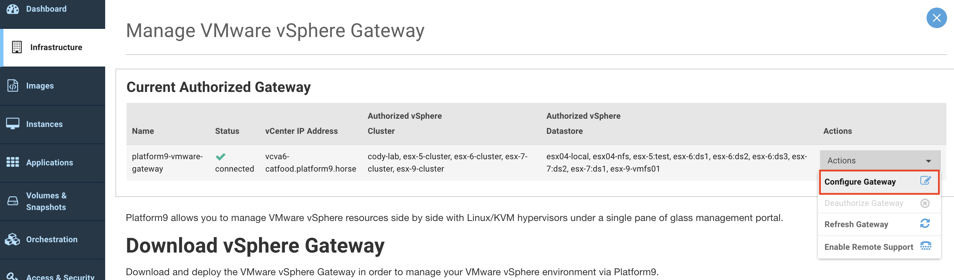Viewport: 954px width, 280px height.
Task: Click the Images file icon
Action: (x=13, y=85)
